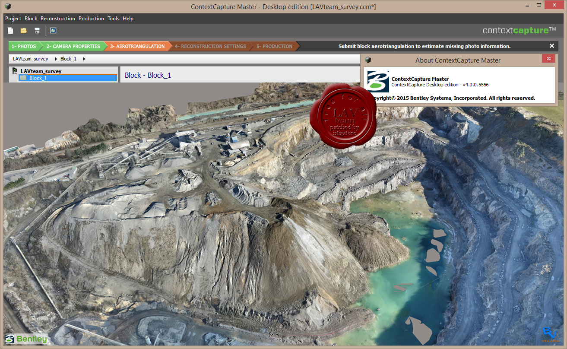Click the folder icon beside Block_1 in the tree
The height and width of the screenshot is (349, 567).
pos(23,78)
